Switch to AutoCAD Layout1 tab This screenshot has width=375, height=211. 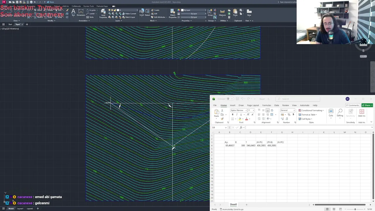click(20, 209)
